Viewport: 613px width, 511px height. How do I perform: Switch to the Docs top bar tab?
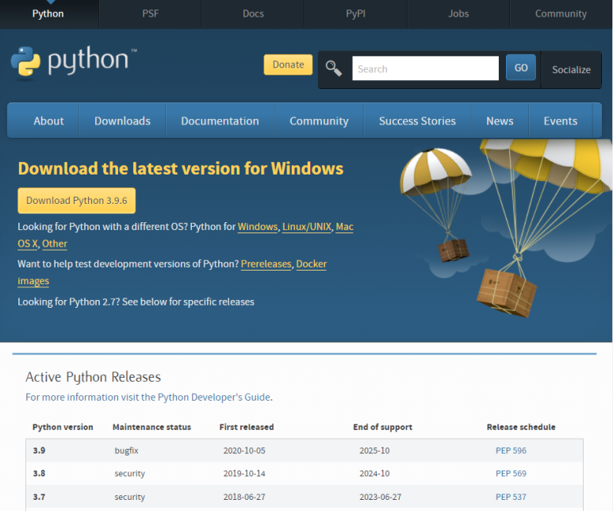coord(253,13)
